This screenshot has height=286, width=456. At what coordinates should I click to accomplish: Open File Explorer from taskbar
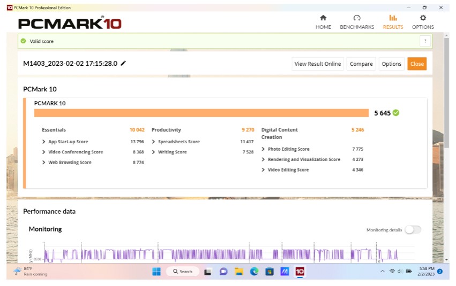click(239, 272)
